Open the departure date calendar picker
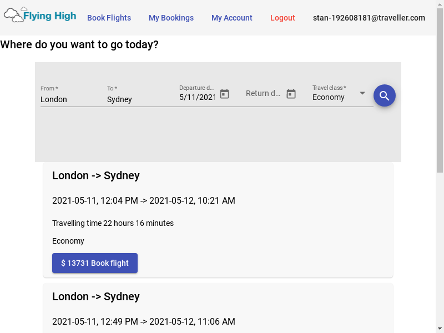This screenshot has width=444, height=333. click(x=224, y=94)
